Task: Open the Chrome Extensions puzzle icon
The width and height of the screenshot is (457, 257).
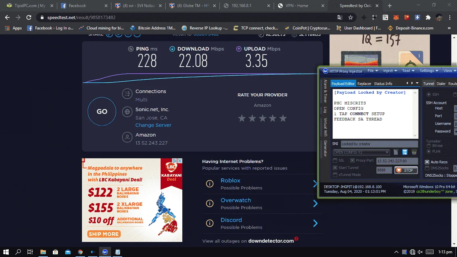Action: click(x=428, y=17)
